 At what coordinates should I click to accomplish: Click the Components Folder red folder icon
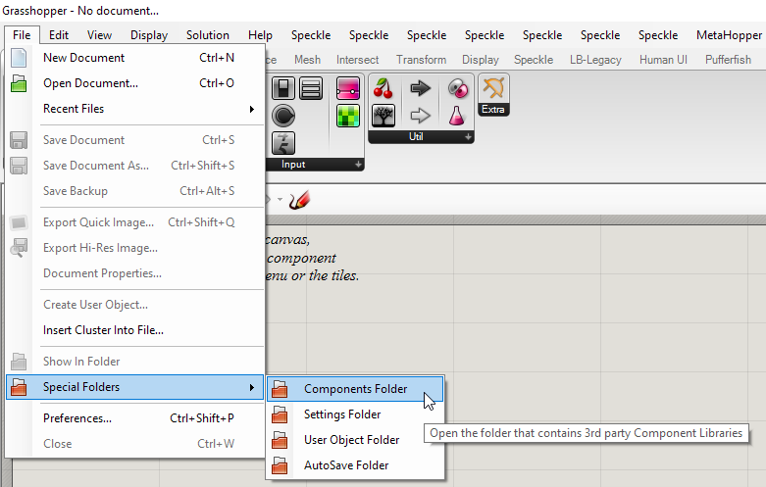(x=280, y=389)
